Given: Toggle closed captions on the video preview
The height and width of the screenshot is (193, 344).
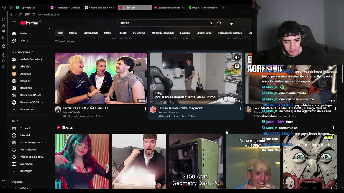Looking at the screenshot, I should pos(237,66).
